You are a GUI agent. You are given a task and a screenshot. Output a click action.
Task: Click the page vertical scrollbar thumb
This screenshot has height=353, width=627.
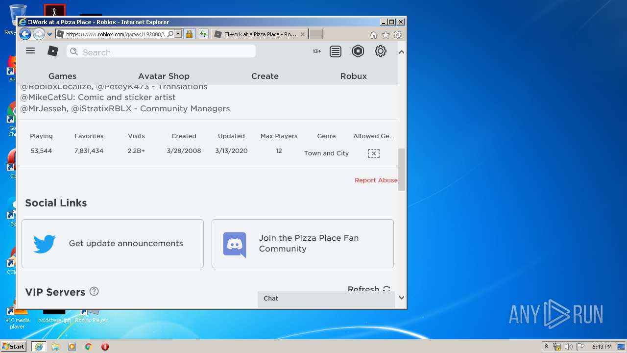[x=402, y=170]
